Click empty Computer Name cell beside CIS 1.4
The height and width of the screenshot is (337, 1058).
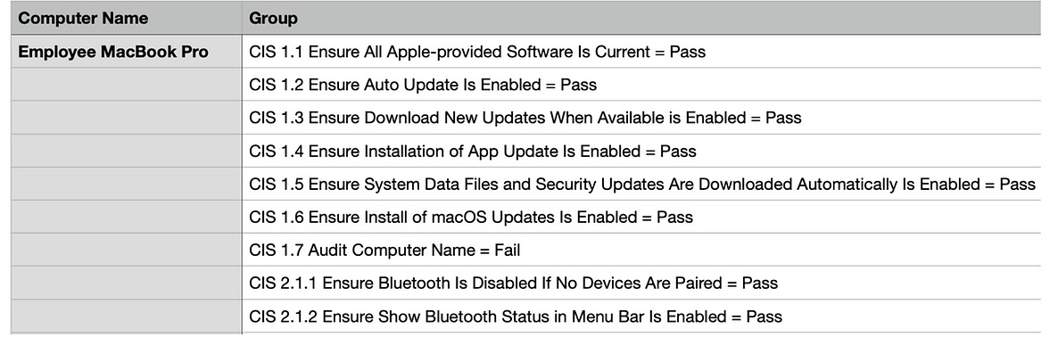click(x=126, y=151)
